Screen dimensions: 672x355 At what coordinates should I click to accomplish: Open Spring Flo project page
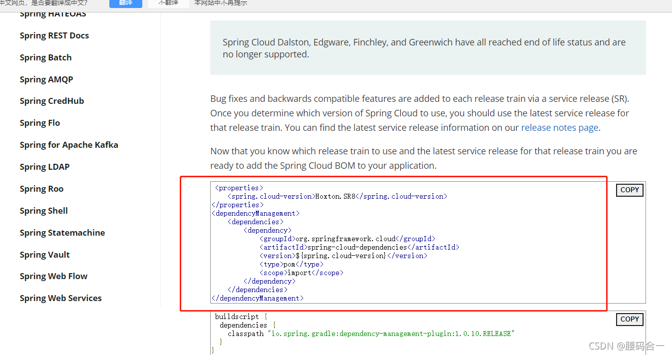(40, 123)
